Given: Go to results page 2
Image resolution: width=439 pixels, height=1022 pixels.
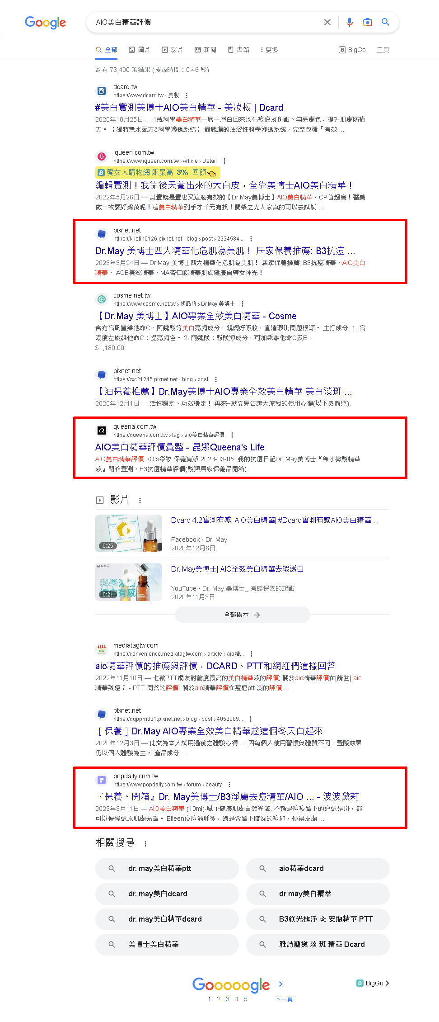Looking at the screenshot, I should [219, 999].
